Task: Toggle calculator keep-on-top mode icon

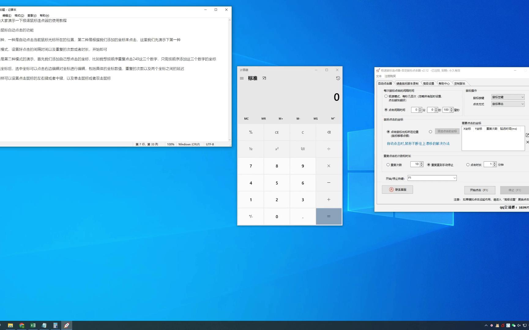Action: point(264,78)
